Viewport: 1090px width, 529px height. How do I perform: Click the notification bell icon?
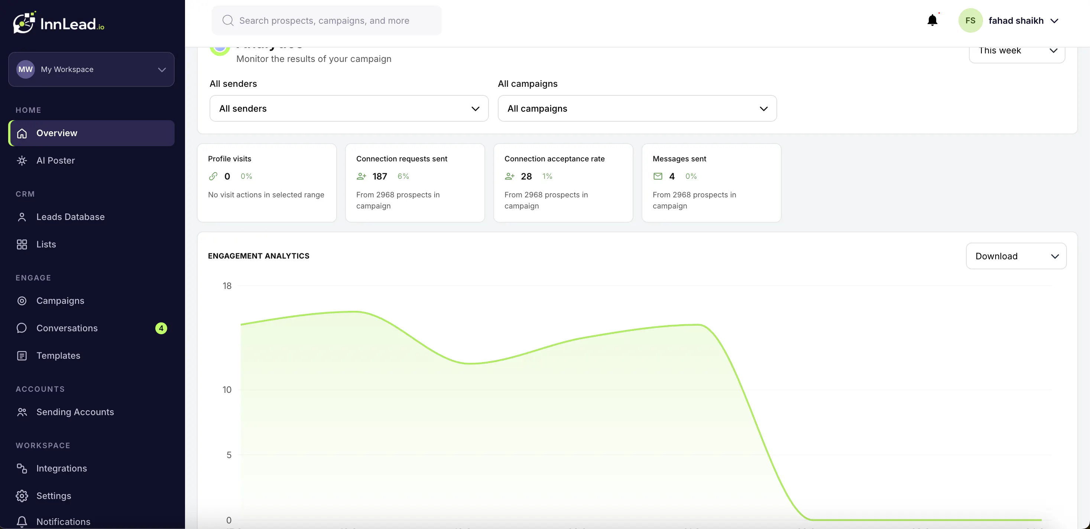click(x=932, y=20)
